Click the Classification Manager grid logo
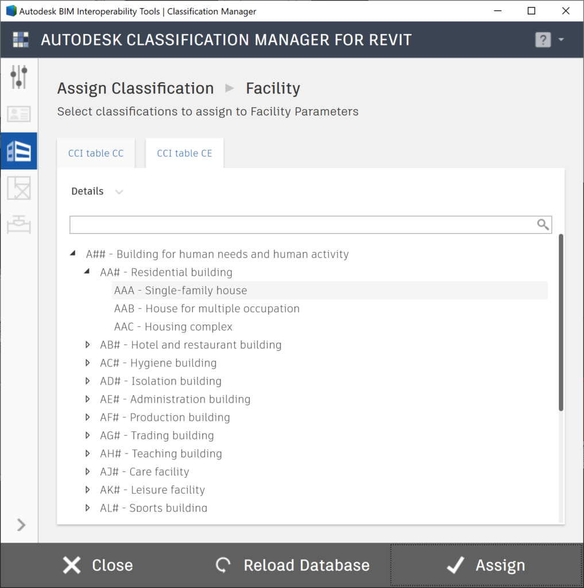The image size is (584, 588). click(21, 40)
